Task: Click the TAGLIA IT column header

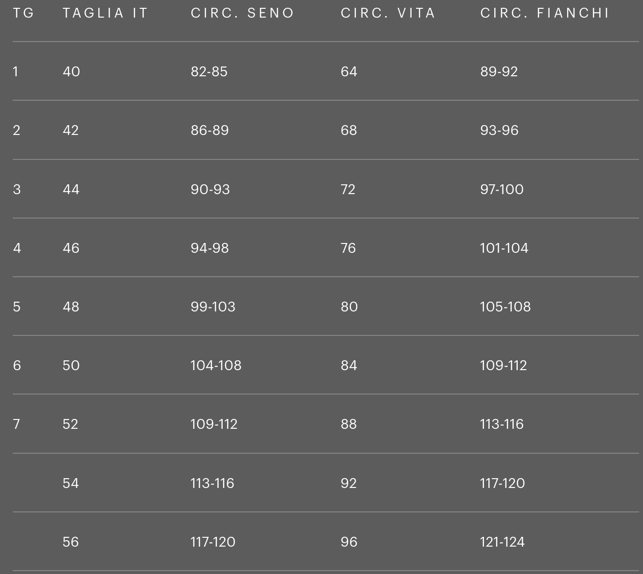Action: (105, 13)
